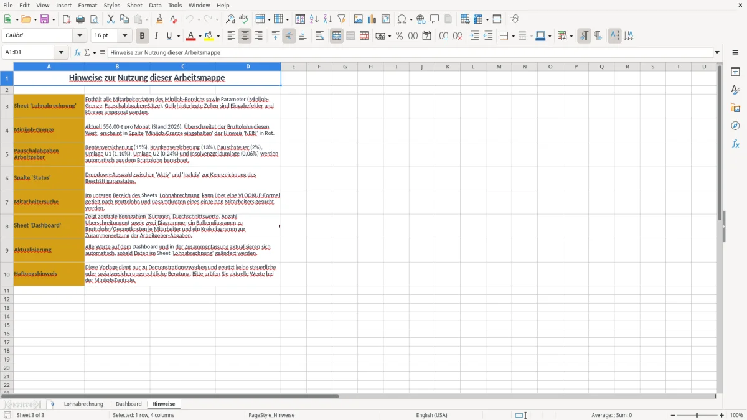Insert a hyperlink
Screen dimensions: 747x420
(x=421, y=19)
